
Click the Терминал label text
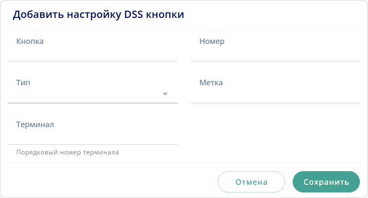coord(35,125)
